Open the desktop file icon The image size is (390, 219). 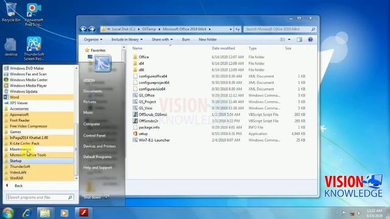pos(11,47)
